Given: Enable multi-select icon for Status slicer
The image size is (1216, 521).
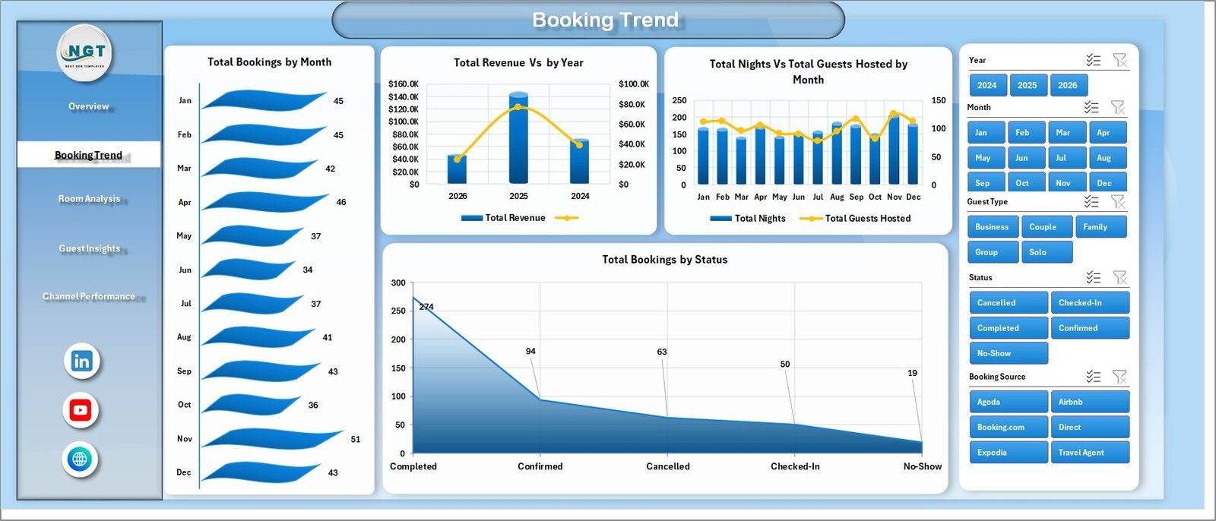Looking at the screenshot, I should (1093, 277).
